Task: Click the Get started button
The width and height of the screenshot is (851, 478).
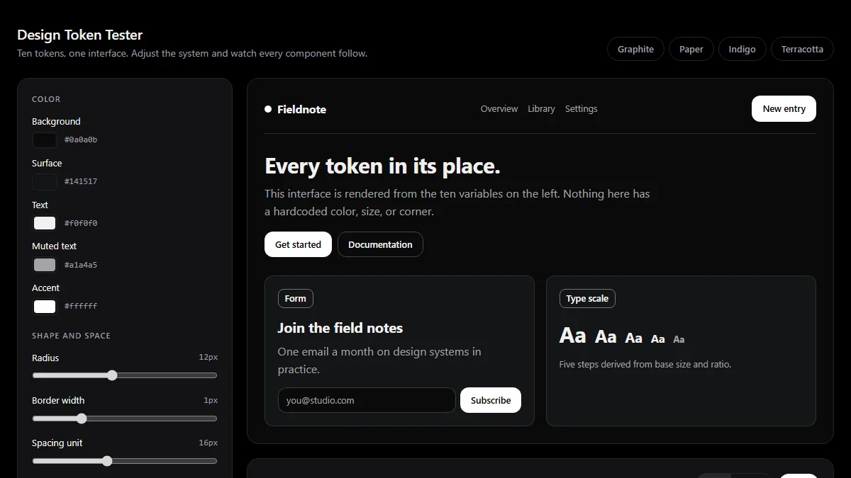Action: pyautogui.click(x=298, y=244)
